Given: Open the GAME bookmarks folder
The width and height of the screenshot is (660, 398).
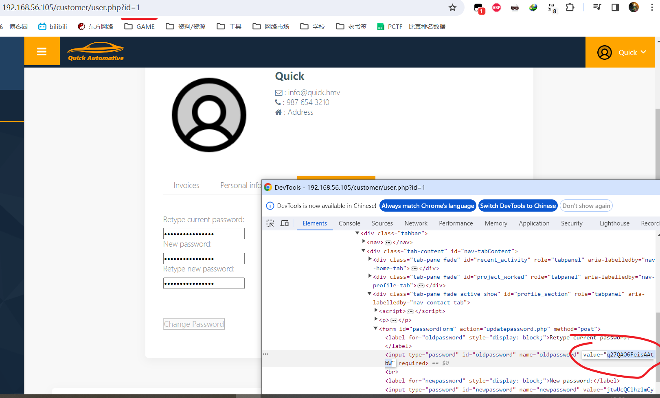Looking at the screenshot, I should pos(140,26).
